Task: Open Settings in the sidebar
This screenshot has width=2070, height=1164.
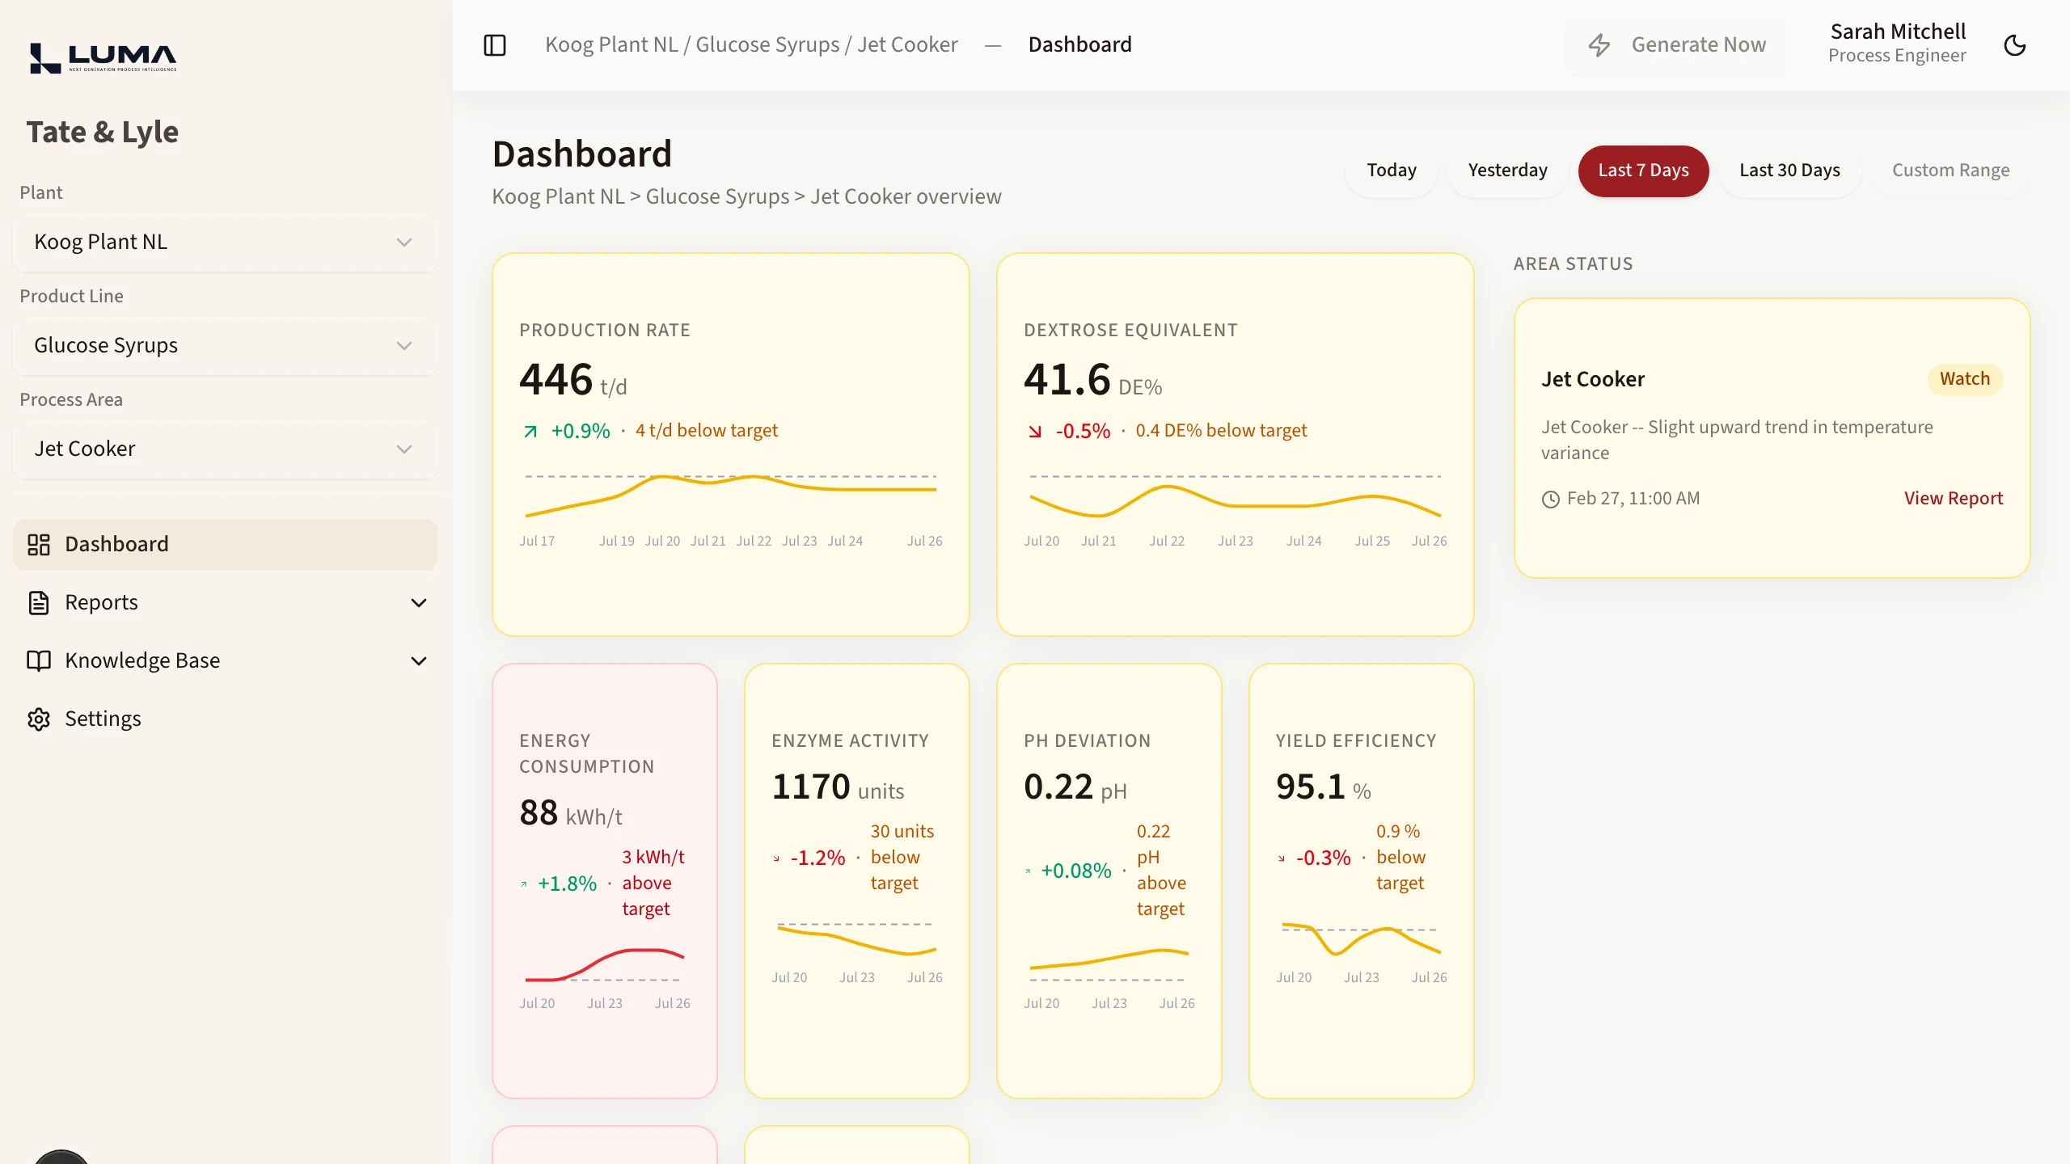Action: click(226, 719)
